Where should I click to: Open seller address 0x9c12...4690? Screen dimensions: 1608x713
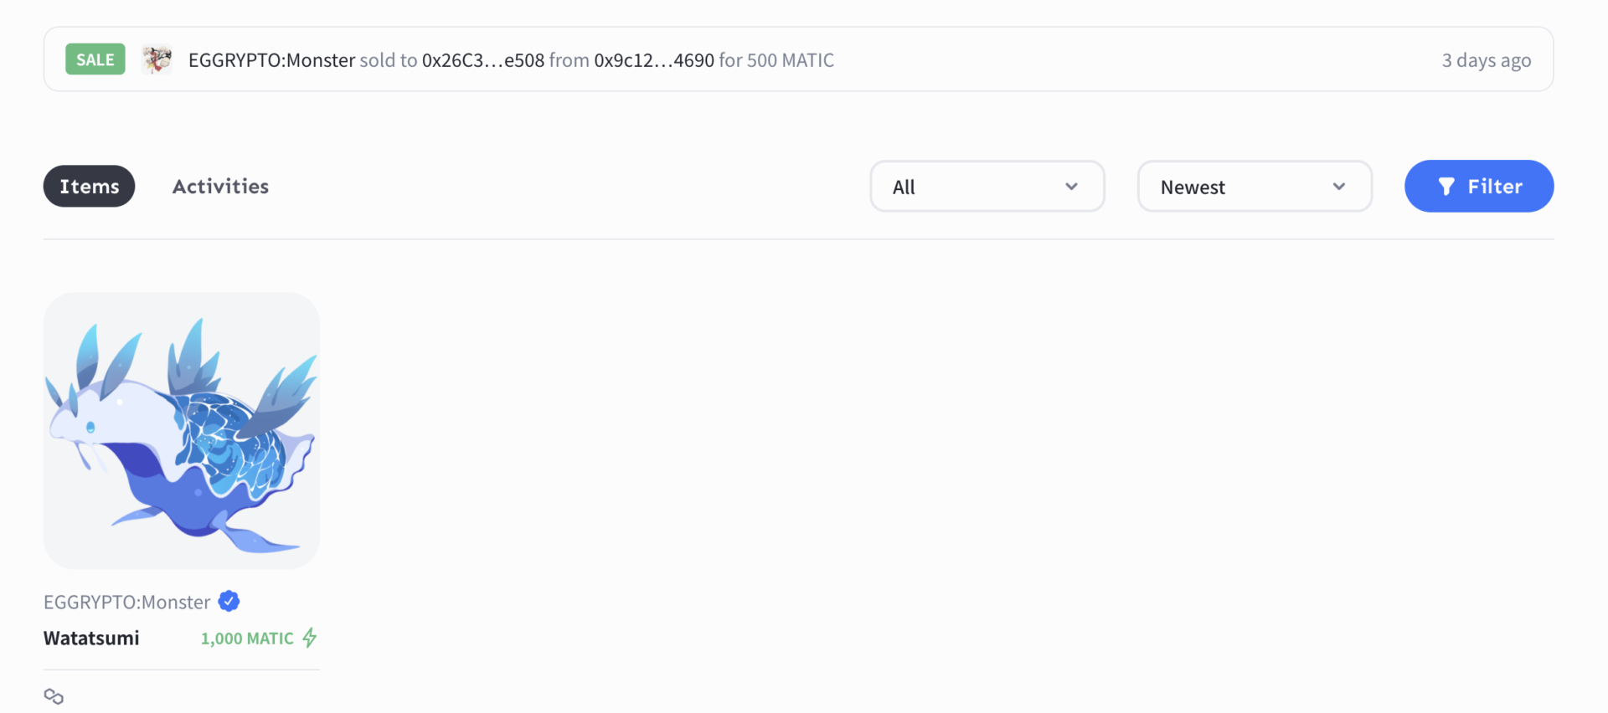654,60
